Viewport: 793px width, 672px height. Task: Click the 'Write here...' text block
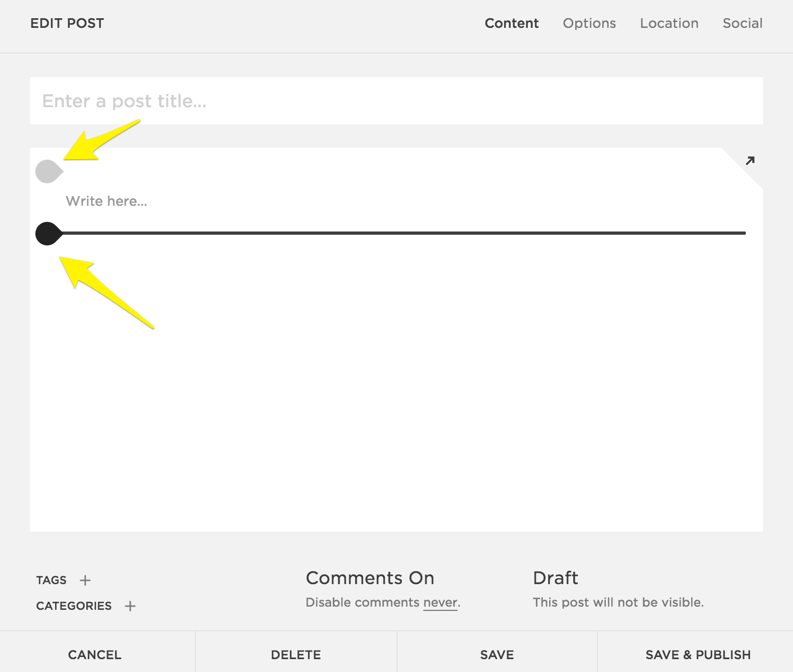pos(107,201)
